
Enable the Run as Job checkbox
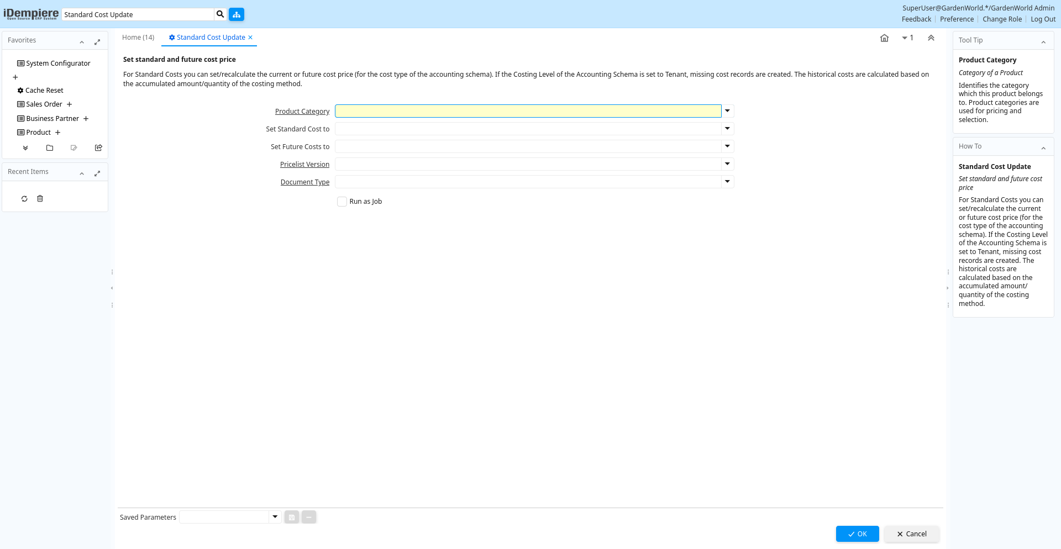(x=342, y=202)
